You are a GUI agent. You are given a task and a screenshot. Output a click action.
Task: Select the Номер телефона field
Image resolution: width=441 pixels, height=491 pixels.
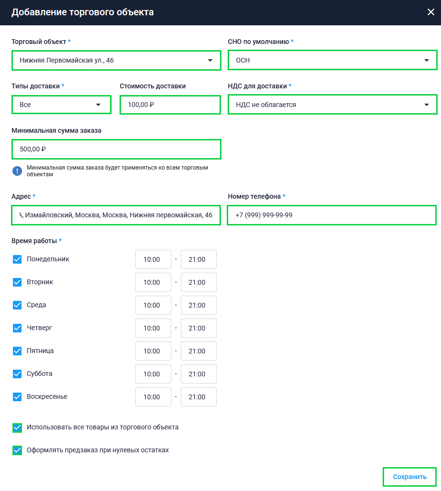tap(332, 215)
